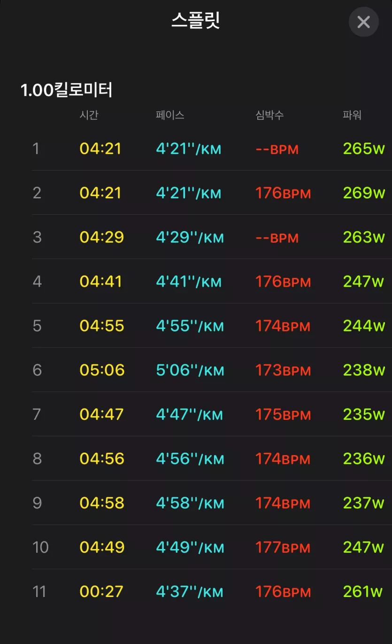Select split row 1 time 04:21

(100, 149)
